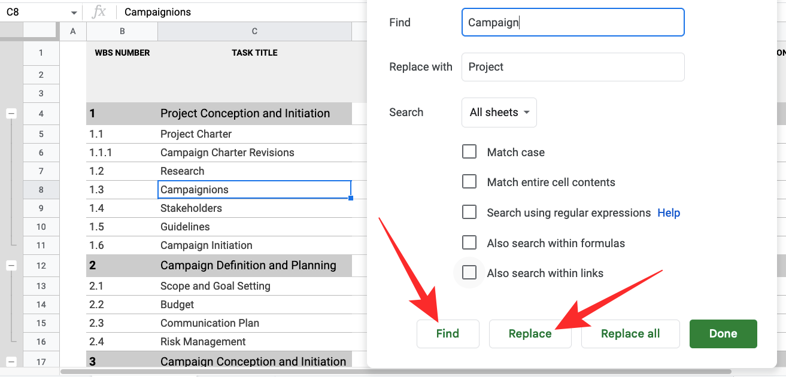Image resolution: width=786 pixels, height=377 pixels.
Task: Select the Stakeholders cell
Action: [254, 208]
